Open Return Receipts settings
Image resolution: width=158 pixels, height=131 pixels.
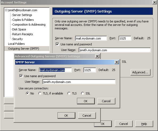(x=23, y=34)
